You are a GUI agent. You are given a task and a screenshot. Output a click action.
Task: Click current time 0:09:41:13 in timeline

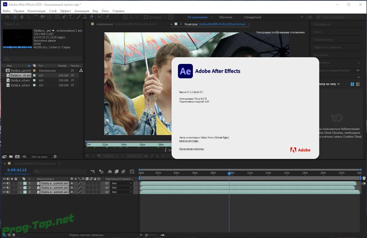coord(17,170)
